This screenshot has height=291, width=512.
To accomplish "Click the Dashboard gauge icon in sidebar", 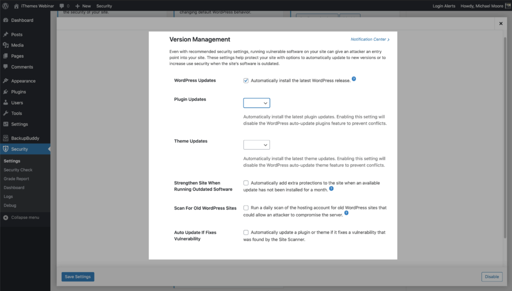I will [5, 20].
